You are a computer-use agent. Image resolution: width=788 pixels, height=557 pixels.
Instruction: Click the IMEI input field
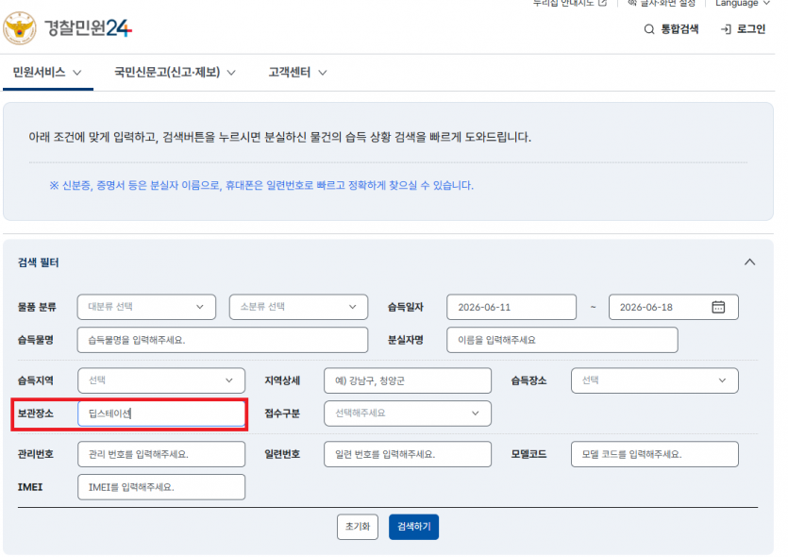[161, 486]
